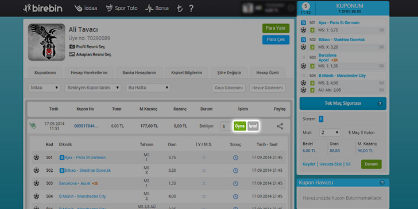Open Ajax - Paris St Germain in Kuponum

coord(339,22)
